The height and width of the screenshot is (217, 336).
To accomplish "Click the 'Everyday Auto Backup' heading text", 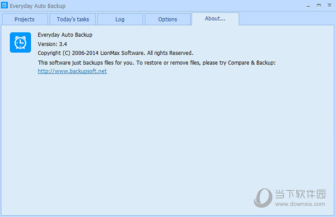I will pos(65,35).
